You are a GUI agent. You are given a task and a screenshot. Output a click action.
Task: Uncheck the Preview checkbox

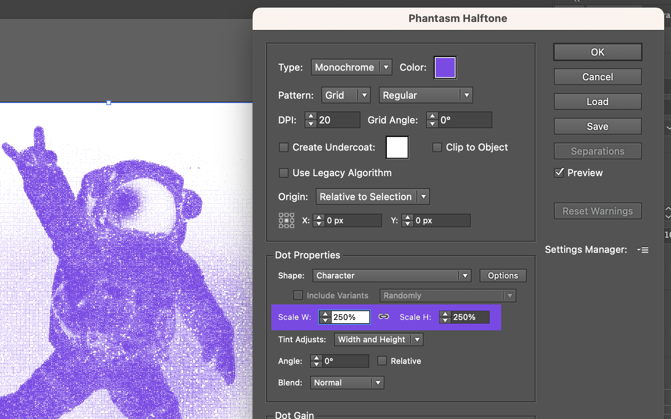tap(559, 173)
